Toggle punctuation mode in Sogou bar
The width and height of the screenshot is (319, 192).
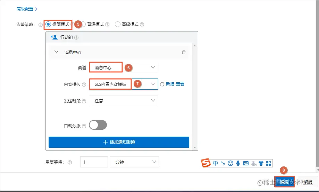pyautogui.click(x=223, y=163)
